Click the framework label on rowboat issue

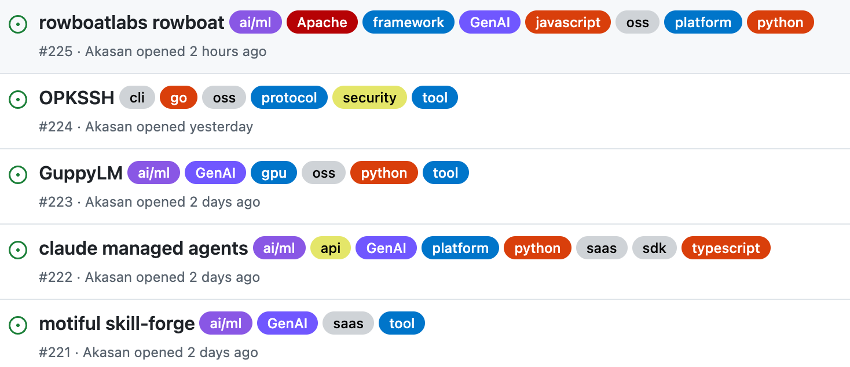click(408, 23)
